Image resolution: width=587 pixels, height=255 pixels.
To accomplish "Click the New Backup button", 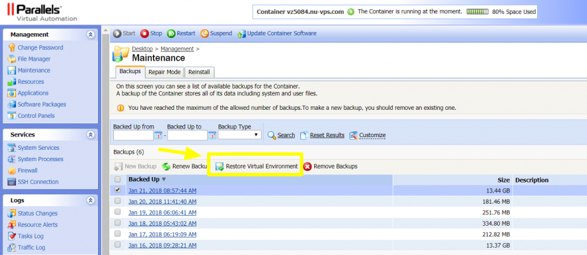I will [135, 166].
